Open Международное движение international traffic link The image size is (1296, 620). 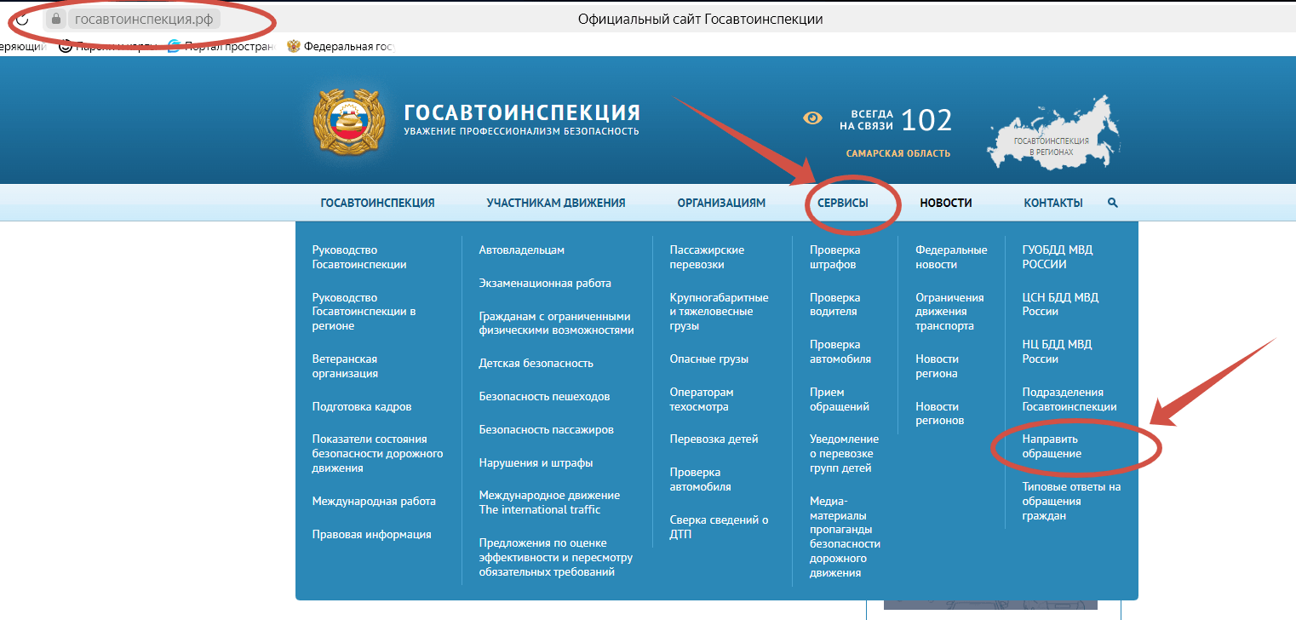coord(549,502)
